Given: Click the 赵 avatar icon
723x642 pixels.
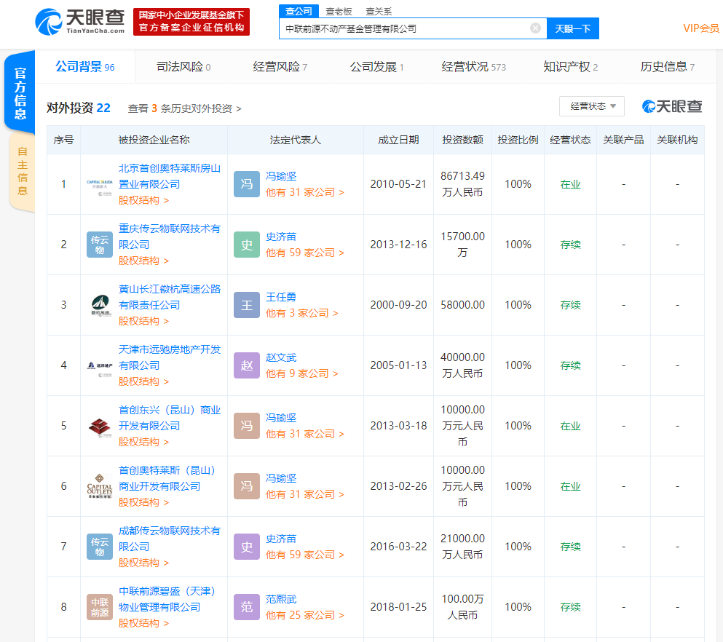Looking at the screenshot, I should [x=247, y=365].
